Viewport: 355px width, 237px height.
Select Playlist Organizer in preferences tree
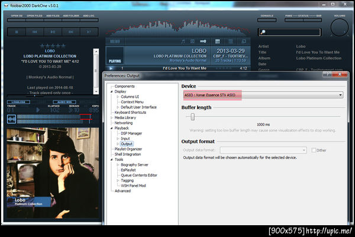tap(128, 149)
